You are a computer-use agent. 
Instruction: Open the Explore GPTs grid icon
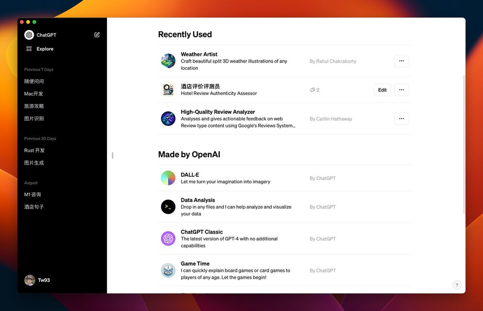pos(29,49)
